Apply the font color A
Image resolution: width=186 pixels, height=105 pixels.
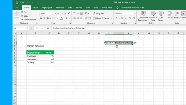[67, 18]
